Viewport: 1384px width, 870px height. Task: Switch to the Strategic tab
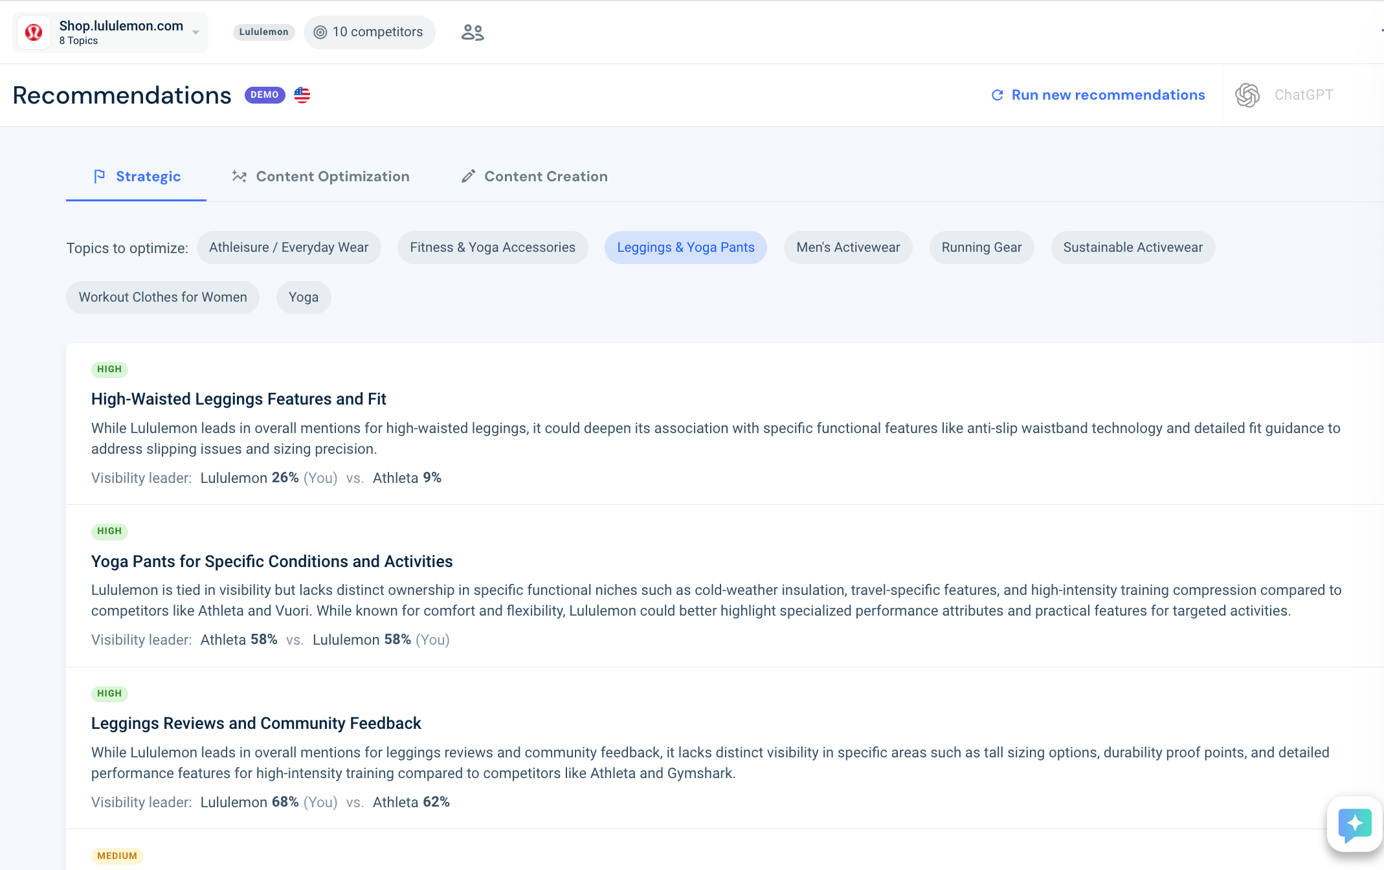coord(136,177)
